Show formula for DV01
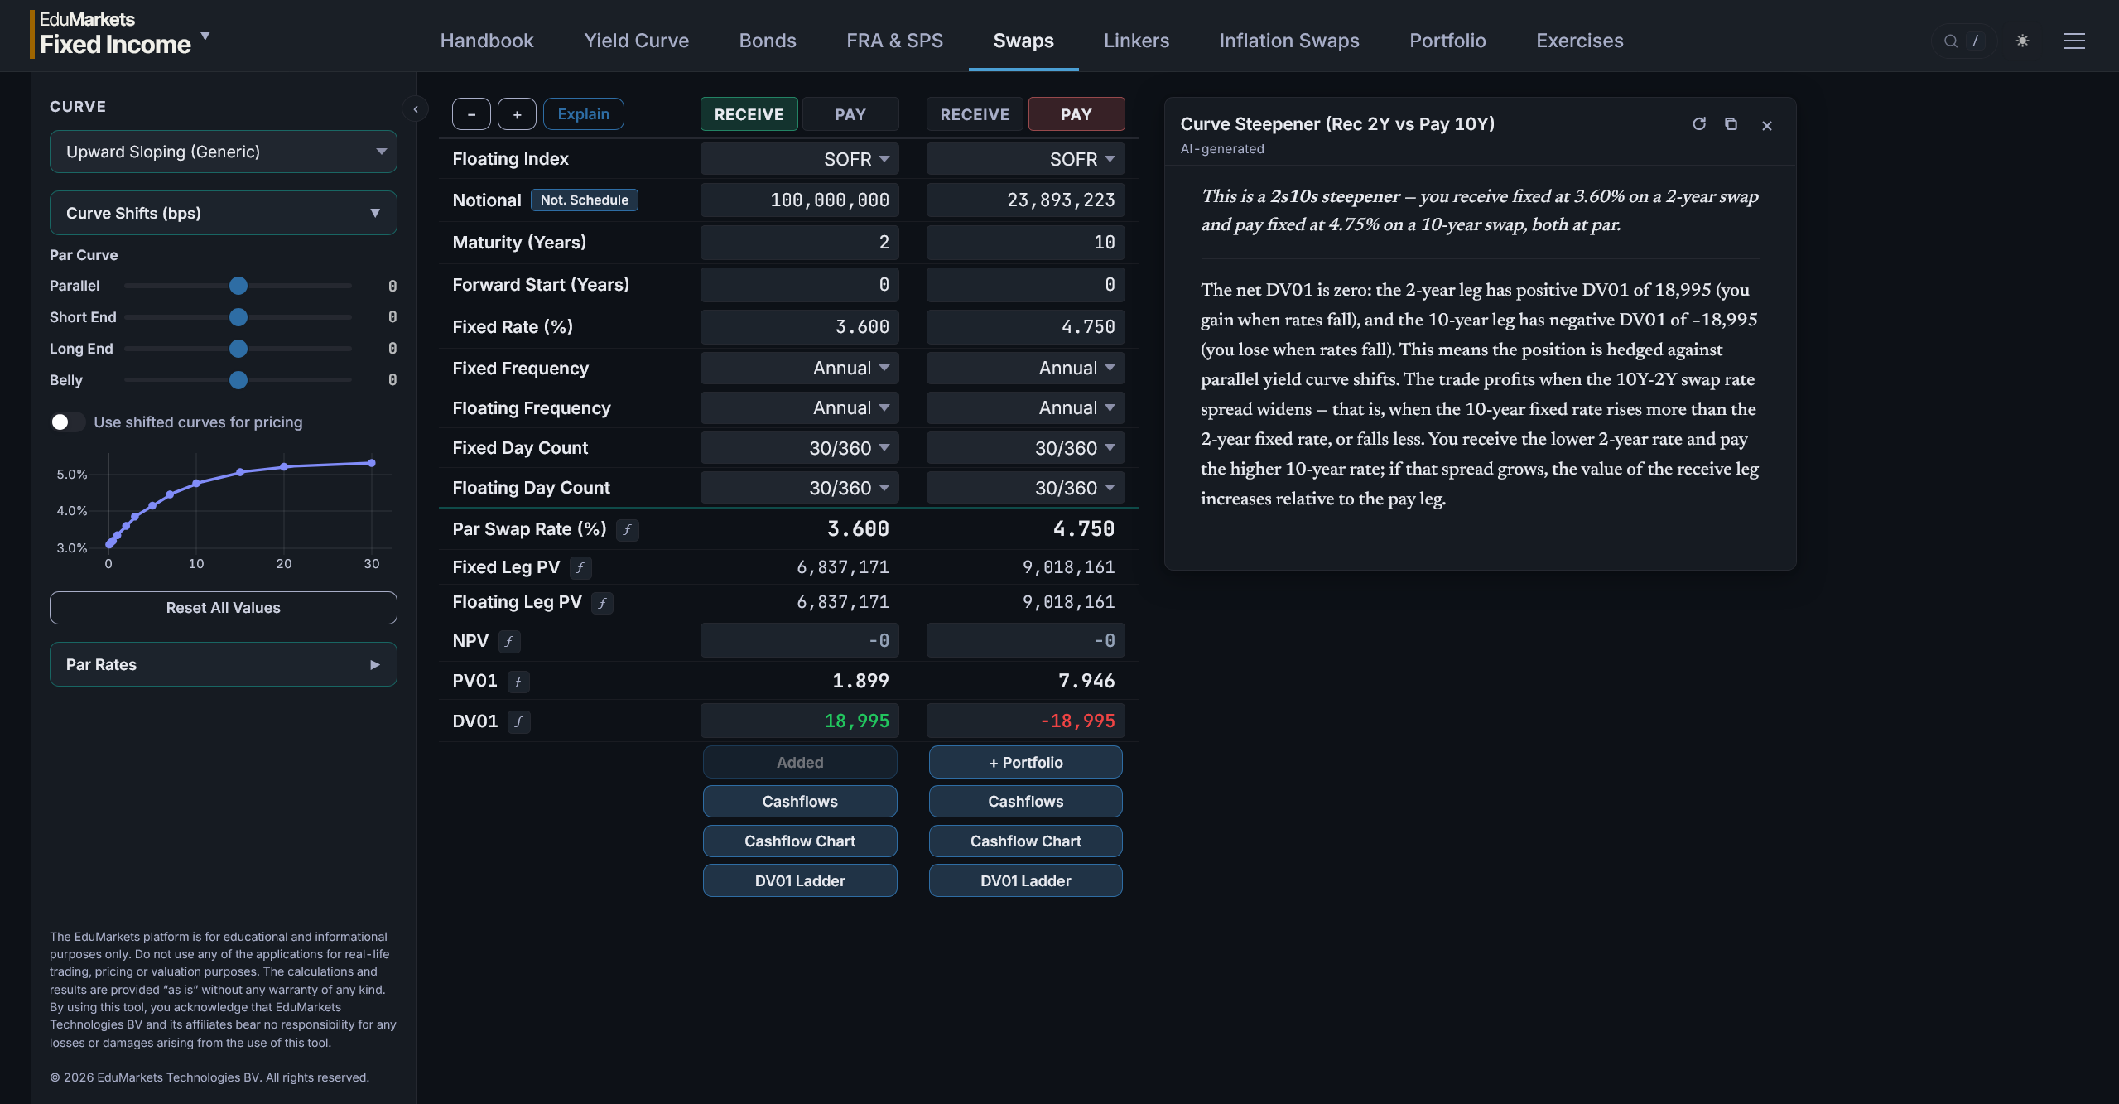This screenshot has width=2119, height=1104. (519, 722)
